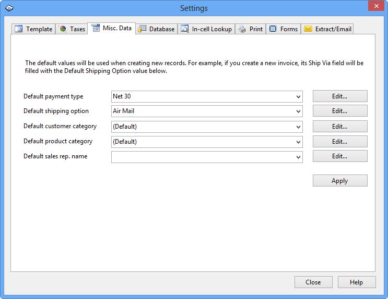Switch to the Template tab
The width and height of the screenshot is (388, 299).
pos(33,29)
